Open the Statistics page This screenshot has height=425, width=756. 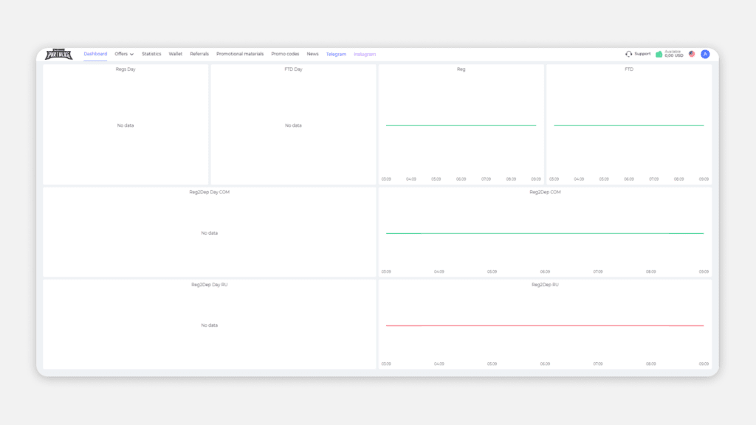coord(151,54)
